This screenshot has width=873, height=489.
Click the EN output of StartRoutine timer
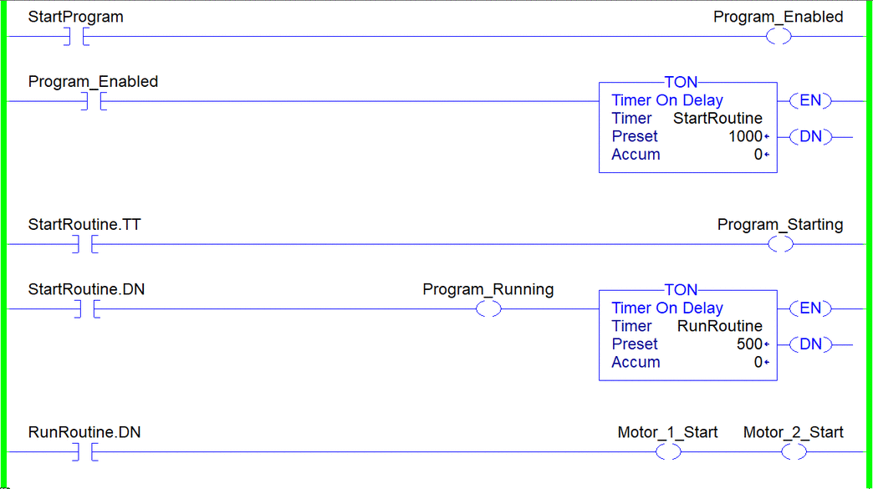click(810, 100)
